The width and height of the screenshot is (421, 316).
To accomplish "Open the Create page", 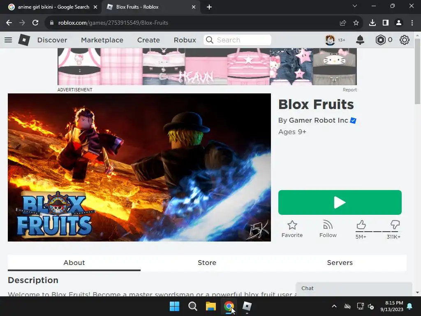I will click(x=148, y=40).
